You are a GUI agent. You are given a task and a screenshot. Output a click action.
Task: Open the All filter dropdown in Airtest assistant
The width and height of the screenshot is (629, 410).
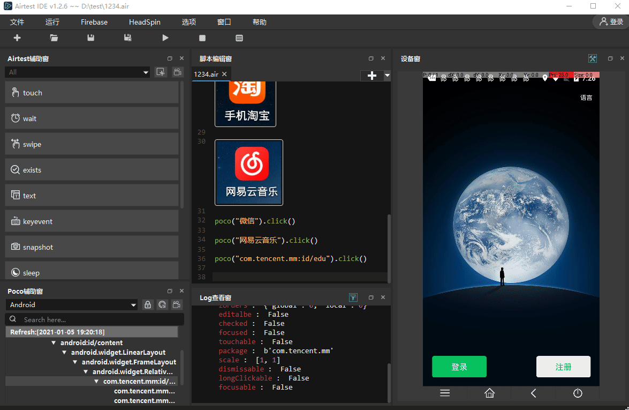(x=78, y=72)
